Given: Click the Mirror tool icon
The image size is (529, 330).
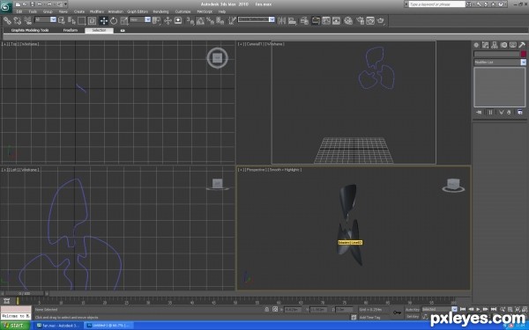Looking at the screenshot, I should point(281,21).
